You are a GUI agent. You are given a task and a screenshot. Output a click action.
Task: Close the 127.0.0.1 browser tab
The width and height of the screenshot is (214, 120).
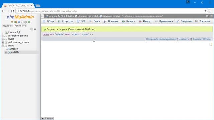(x=32, y=6)
